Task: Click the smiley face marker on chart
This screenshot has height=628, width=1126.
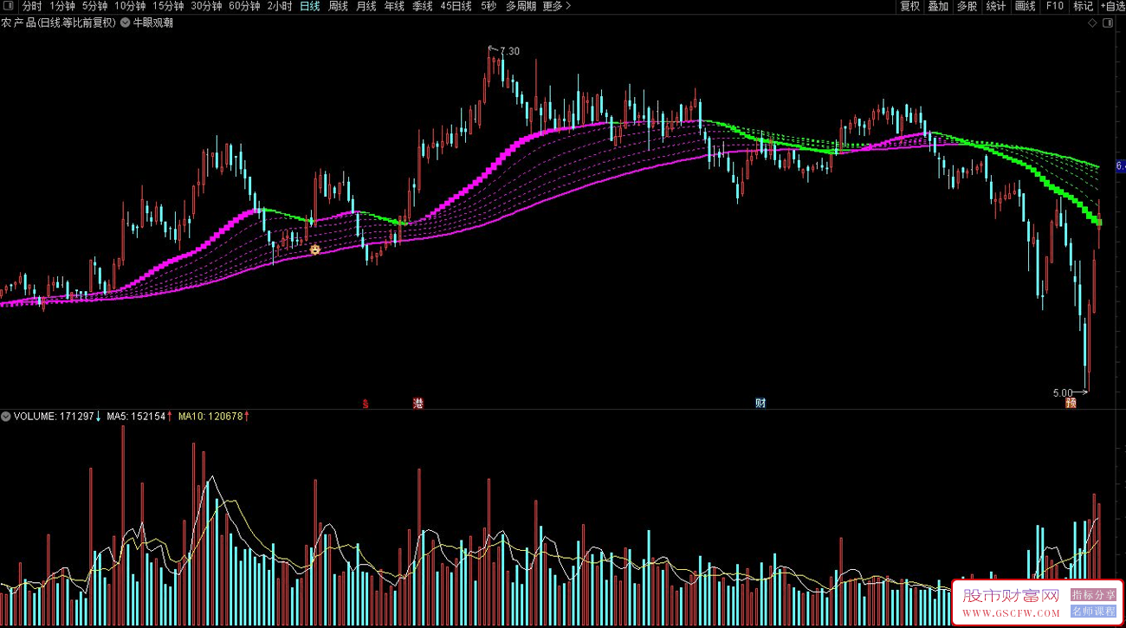Action: click(315, 249)
